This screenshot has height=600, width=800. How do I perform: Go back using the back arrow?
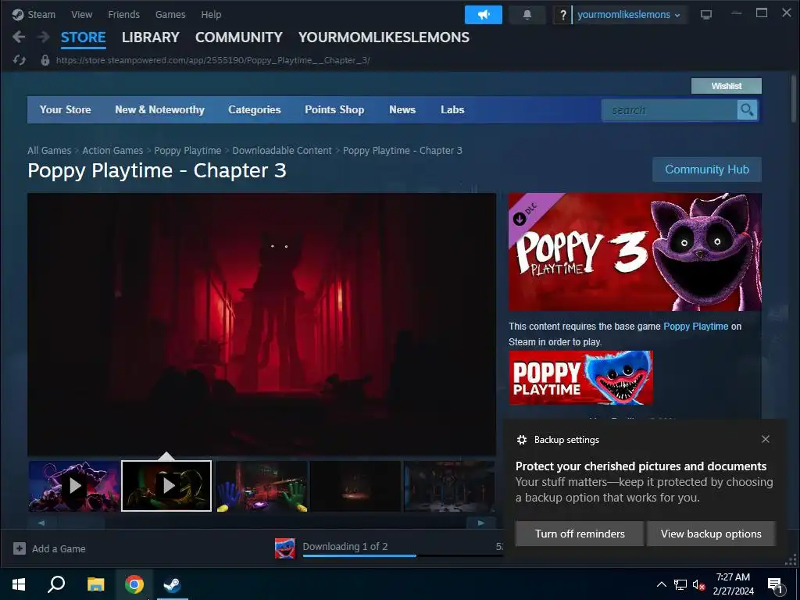tap(19, 37)
